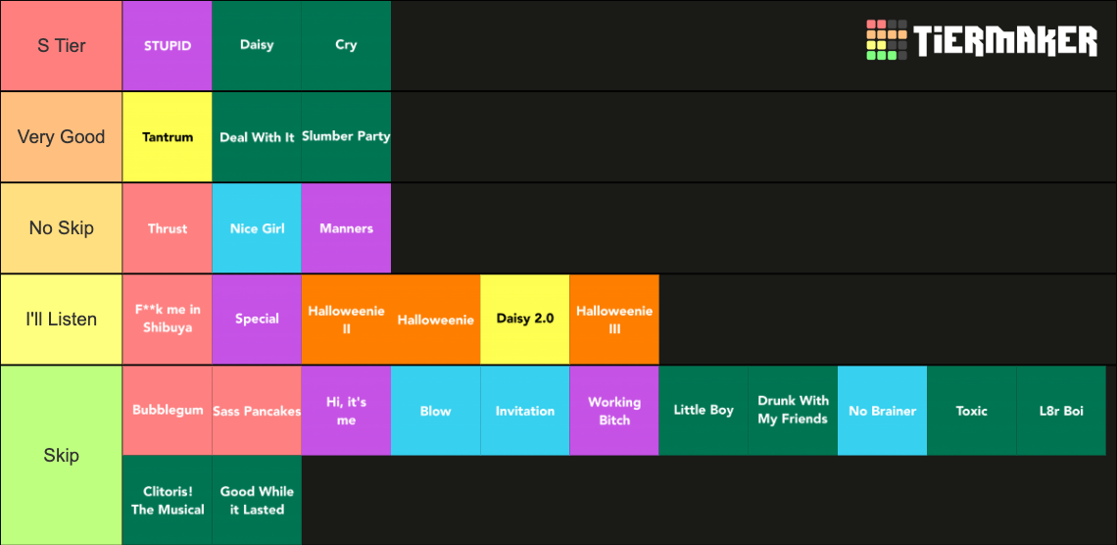Click the TierMaker wordmark text

tap(1006, 40)
